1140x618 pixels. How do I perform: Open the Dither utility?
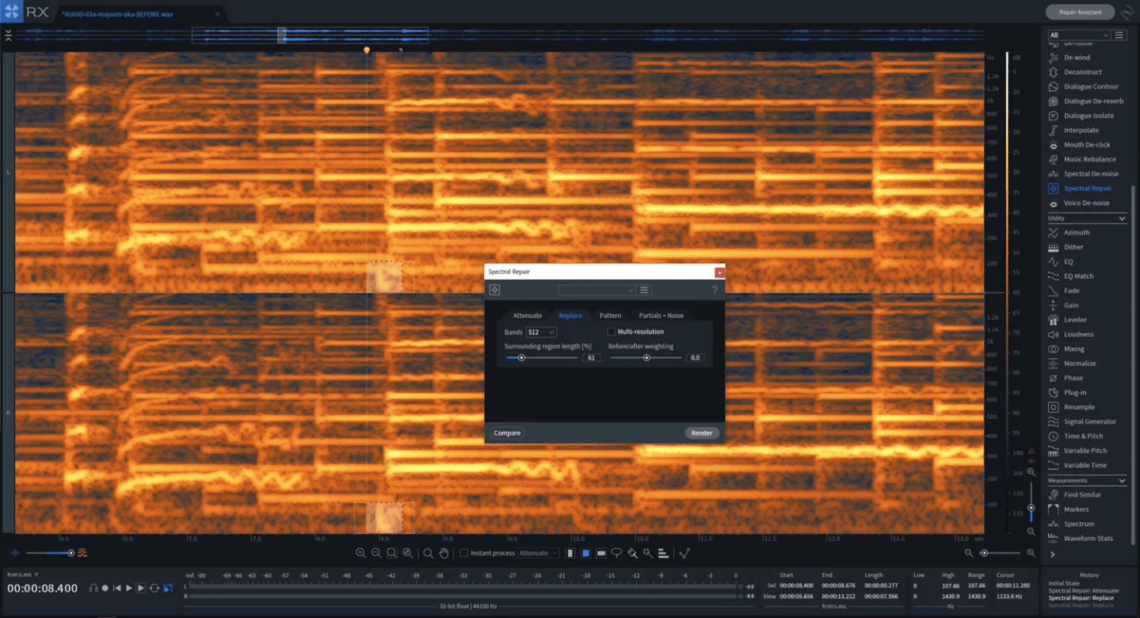point(1073,247)
